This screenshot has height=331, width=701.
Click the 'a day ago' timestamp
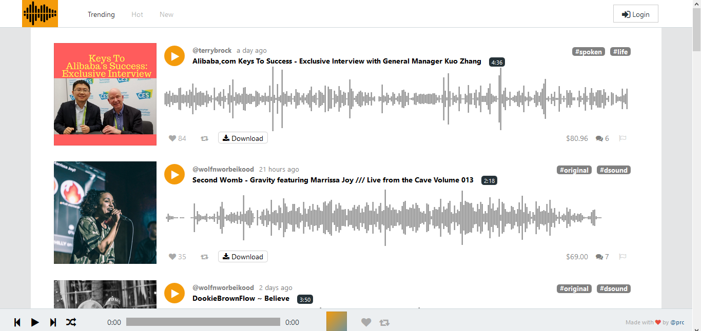251,50
